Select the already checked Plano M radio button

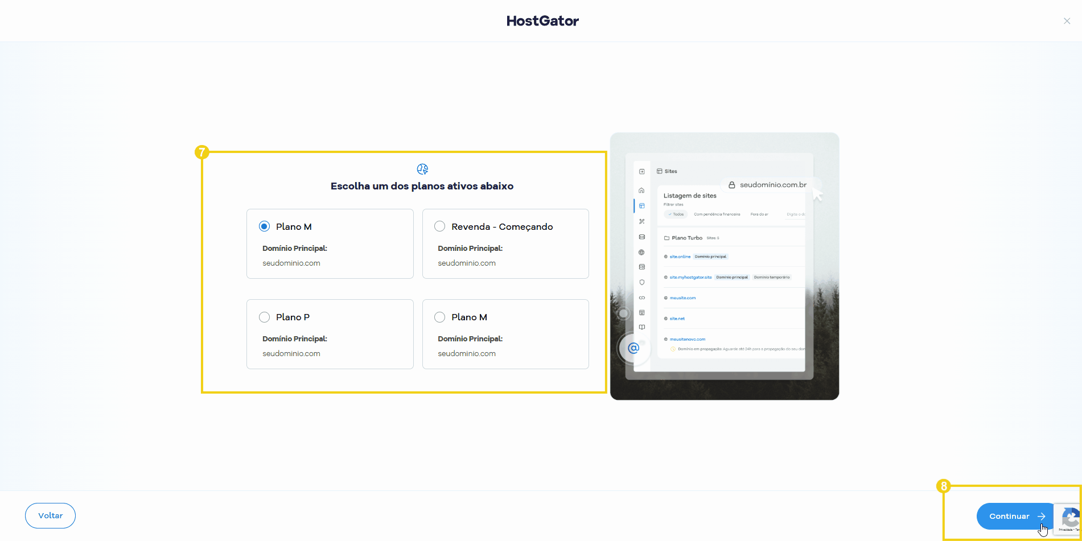264,226
